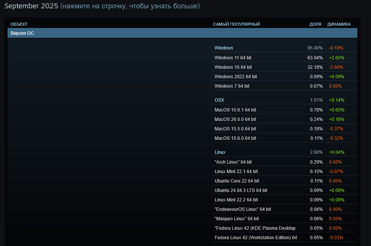
Task: Select the MacOS 15.6.0 64 bit row
Action: pyautogui.click(x=284, y=138)
